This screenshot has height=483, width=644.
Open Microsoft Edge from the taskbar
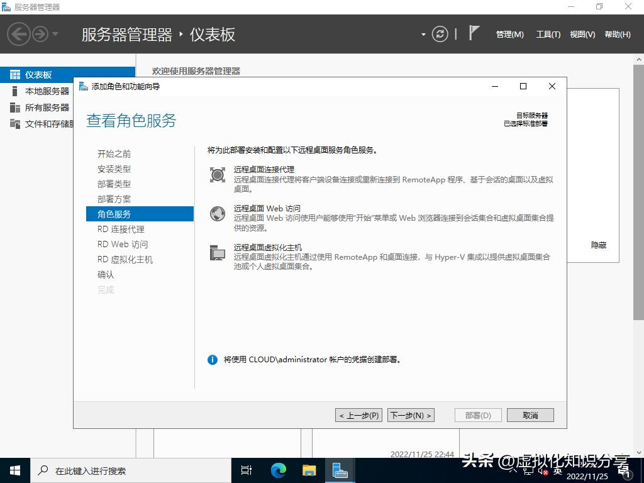[x=277, y=470]
